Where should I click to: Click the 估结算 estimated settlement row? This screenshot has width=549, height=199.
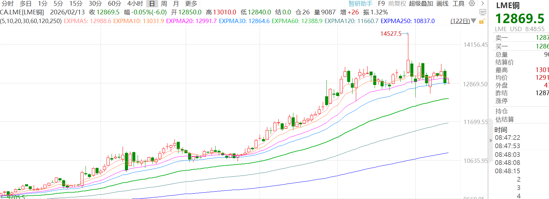point(522,119)
